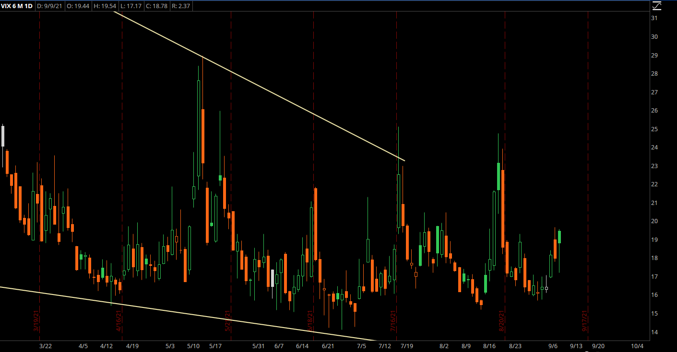
Task: Click the 20 price axis label
Action: coord(653,221)
